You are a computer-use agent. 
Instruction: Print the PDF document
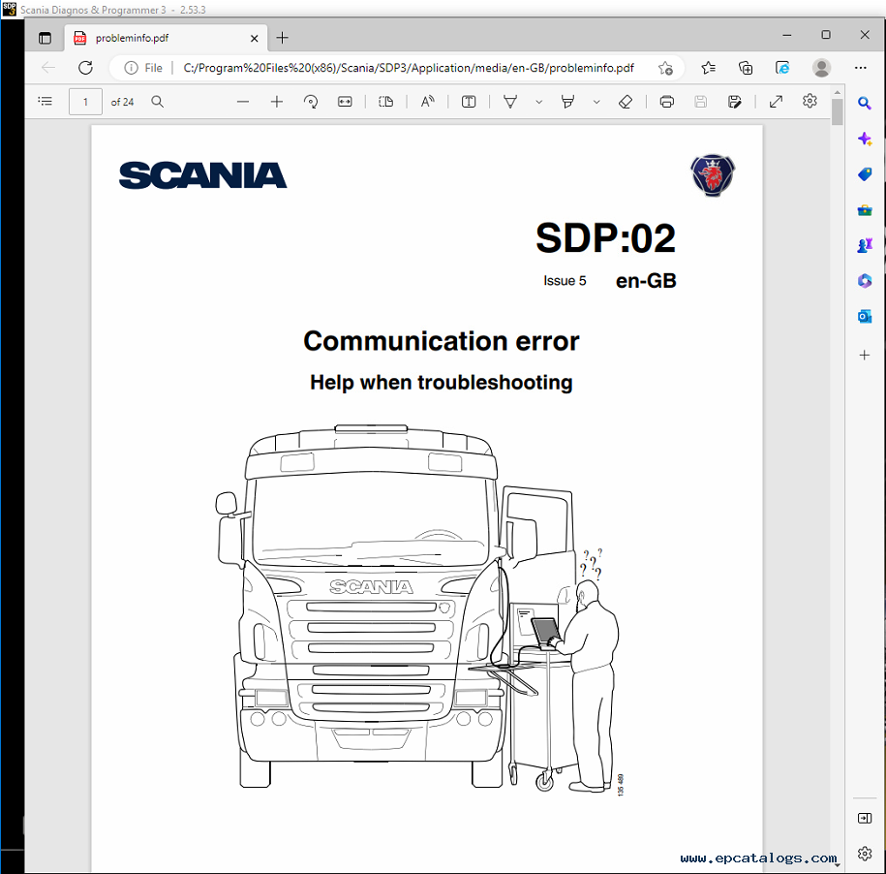click(667, 102)
